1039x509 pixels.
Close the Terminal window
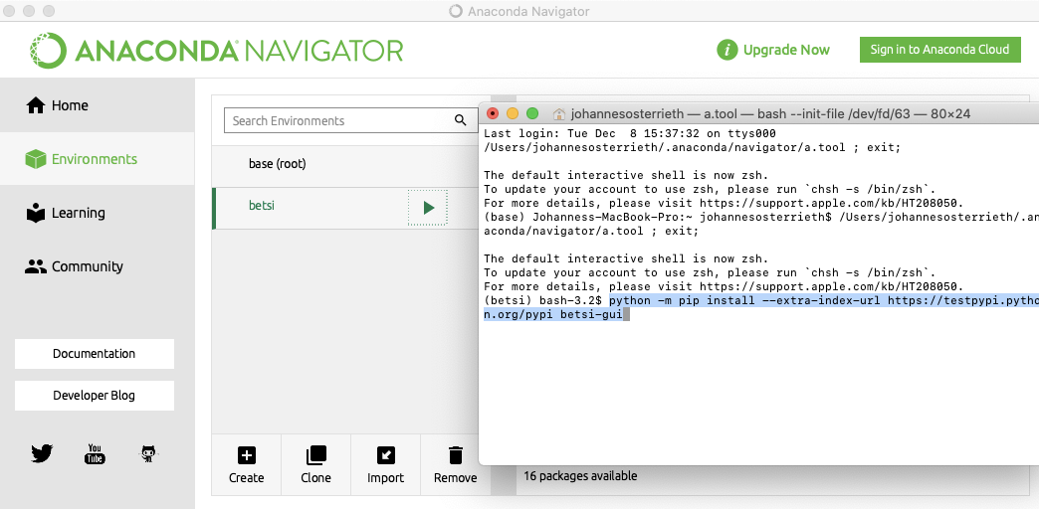click(x=493, y=113)
